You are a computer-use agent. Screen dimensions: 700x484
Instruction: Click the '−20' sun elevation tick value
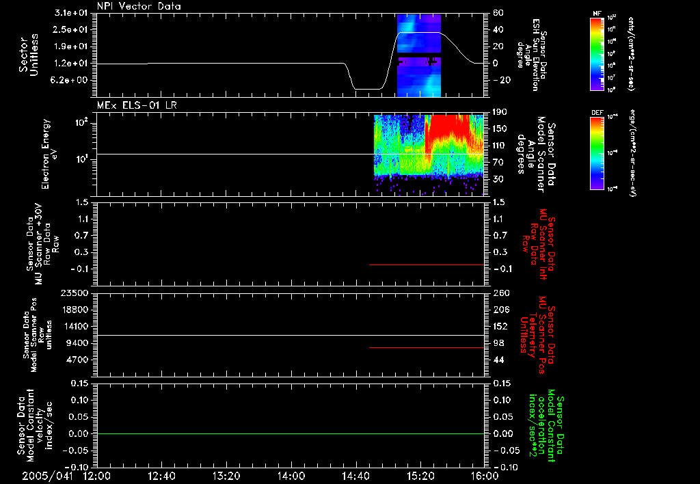click(500, 80)
